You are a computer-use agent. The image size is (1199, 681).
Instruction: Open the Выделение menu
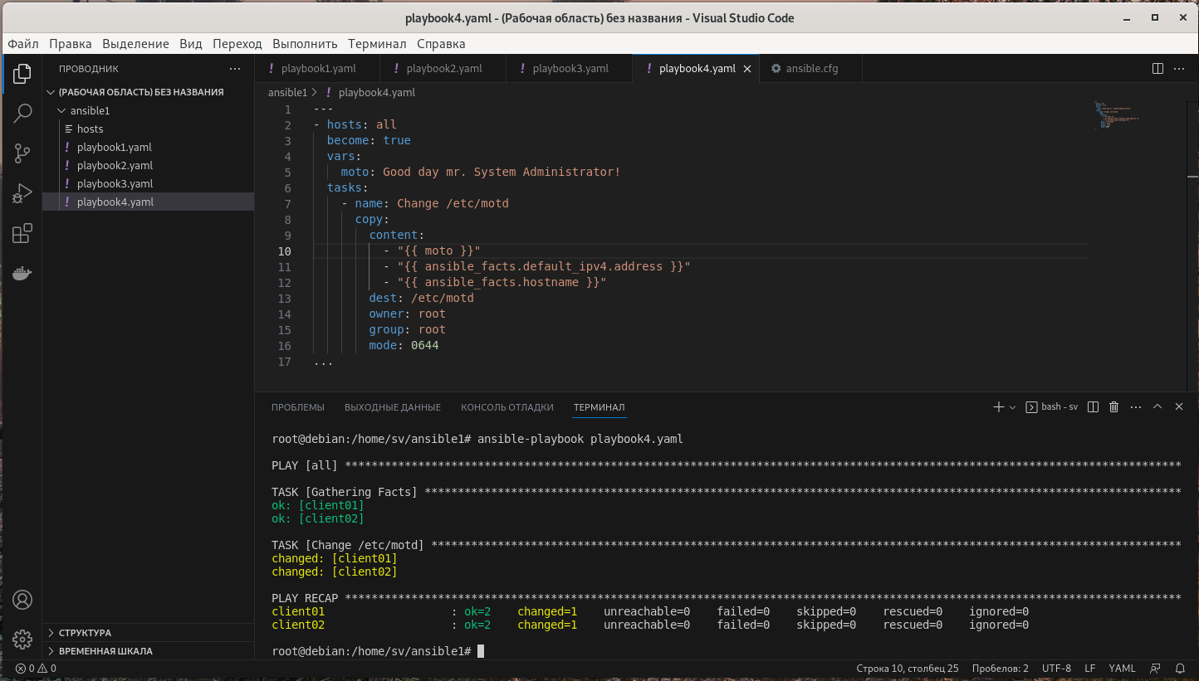135,44
